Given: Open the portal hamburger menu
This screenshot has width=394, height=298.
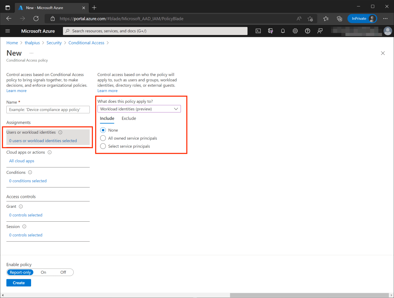Looking at the screenshot, I should pos(7,31).
